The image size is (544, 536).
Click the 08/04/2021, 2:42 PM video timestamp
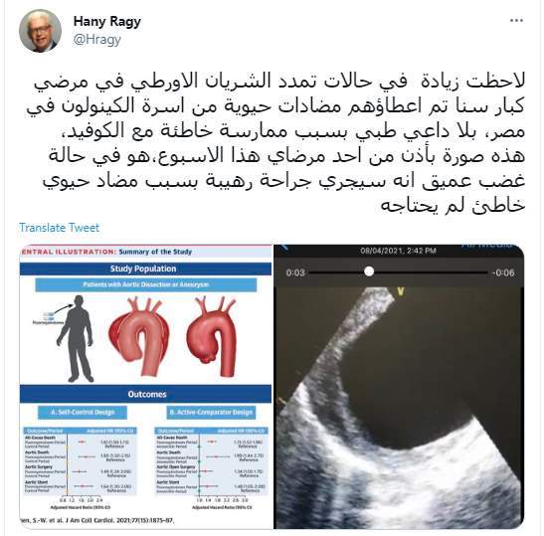[398, 251]
